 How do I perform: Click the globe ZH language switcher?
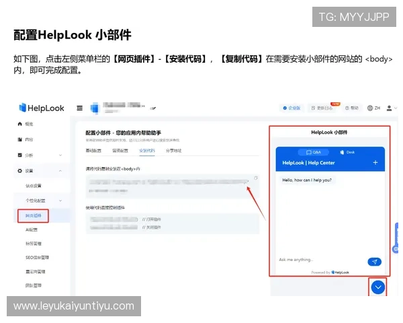click(373, 108)
